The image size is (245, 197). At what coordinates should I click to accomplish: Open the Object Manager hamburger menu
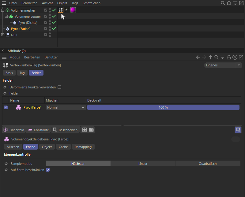click(x=4, y=3)
